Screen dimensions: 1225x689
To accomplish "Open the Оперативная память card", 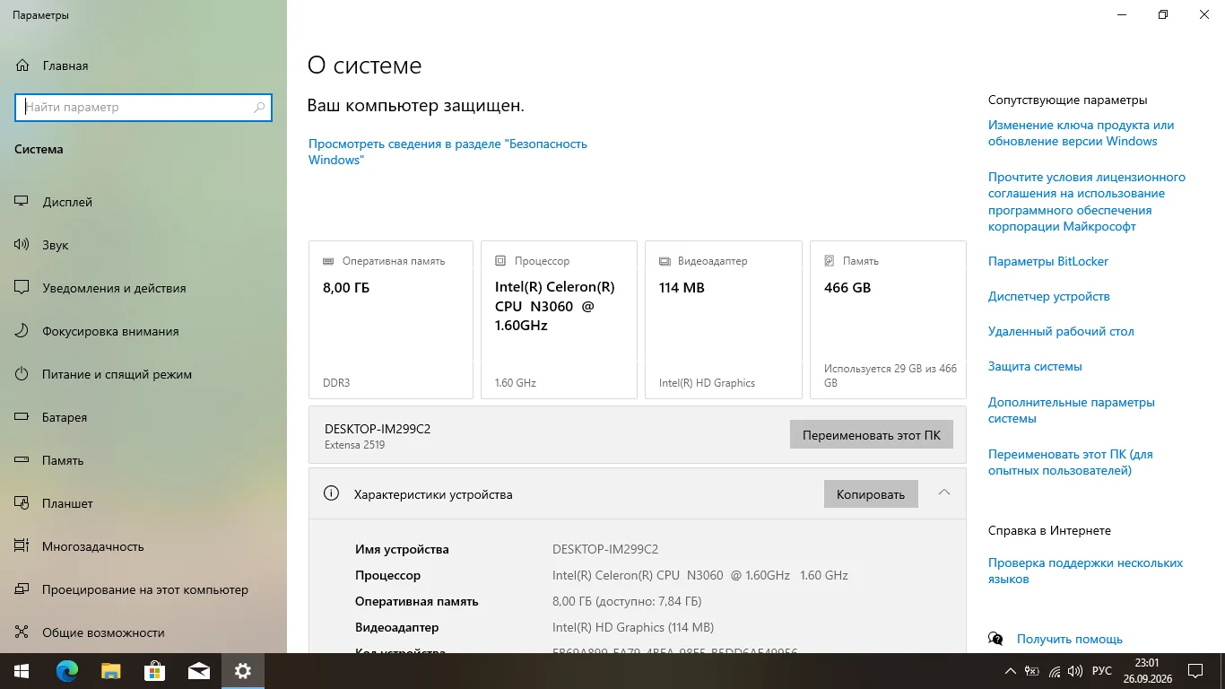I will [391, 319].
